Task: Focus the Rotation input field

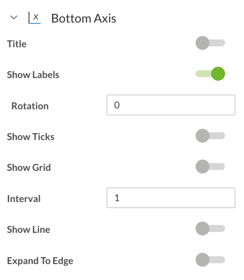Action: pos(171,105)
